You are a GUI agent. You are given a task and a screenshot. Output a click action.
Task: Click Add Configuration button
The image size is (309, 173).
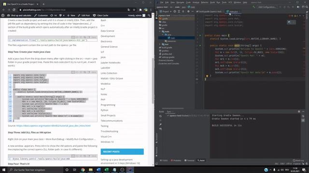267,7
